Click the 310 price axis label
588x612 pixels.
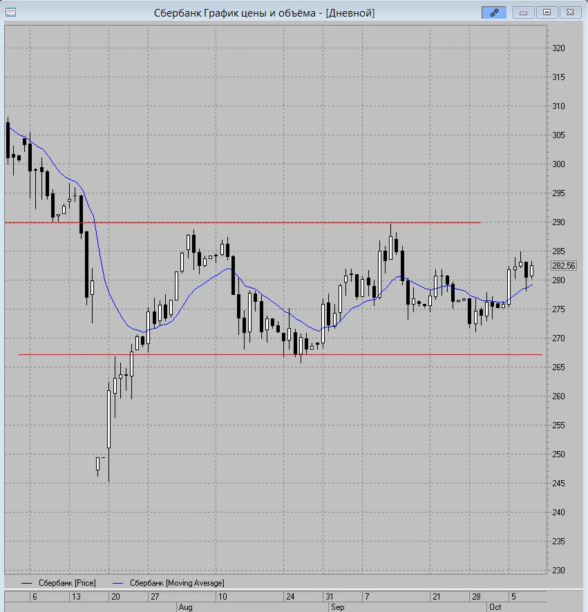558,106
